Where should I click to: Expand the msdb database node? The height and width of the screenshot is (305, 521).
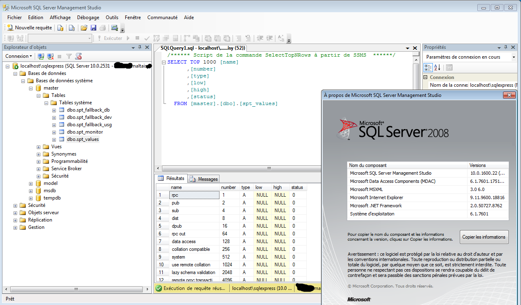coord(31,191)
